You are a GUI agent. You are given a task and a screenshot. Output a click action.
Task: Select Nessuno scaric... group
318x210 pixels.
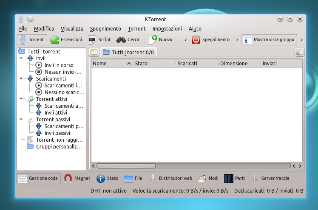(x=64, y=92)
